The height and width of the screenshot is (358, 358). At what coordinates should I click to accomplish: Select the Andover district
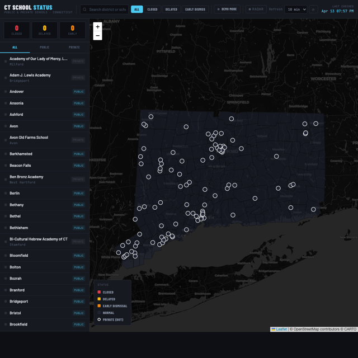(x=45, y=92)
